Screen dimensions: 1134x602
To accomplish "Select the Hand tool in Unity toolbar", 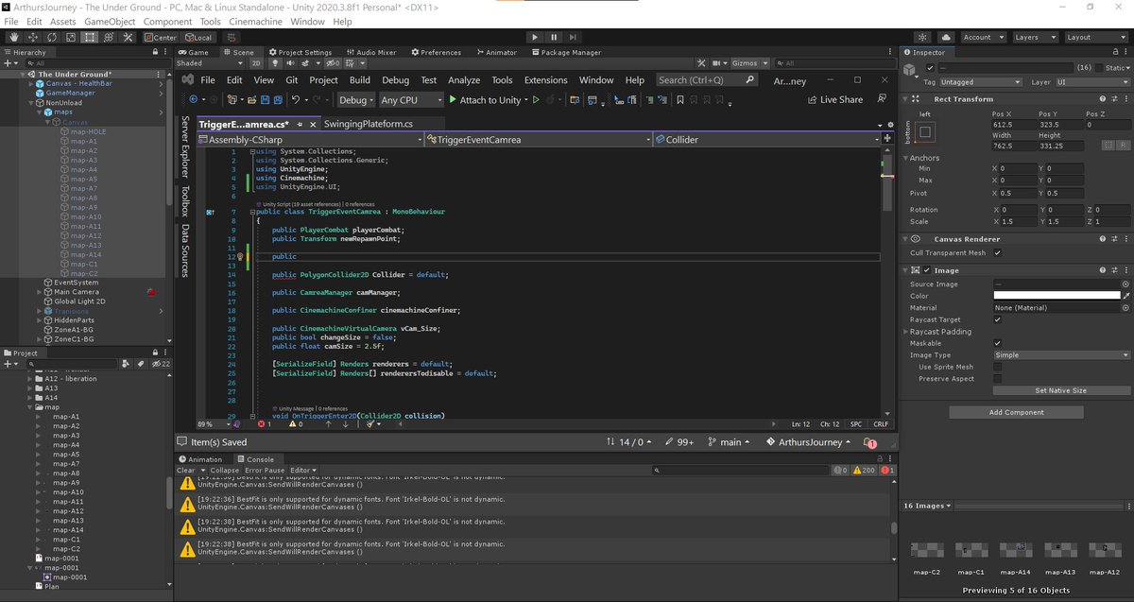I will pyautogui.click(x=13, y=37).
